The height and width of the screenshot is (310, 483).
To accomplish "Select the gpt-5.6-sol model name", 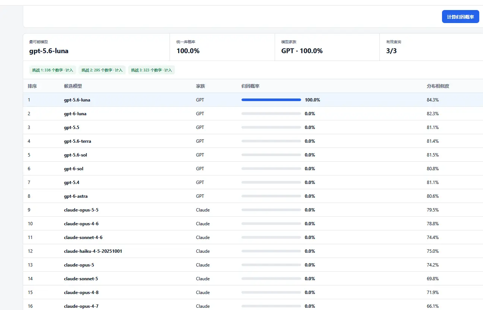I will coord(76,155).
